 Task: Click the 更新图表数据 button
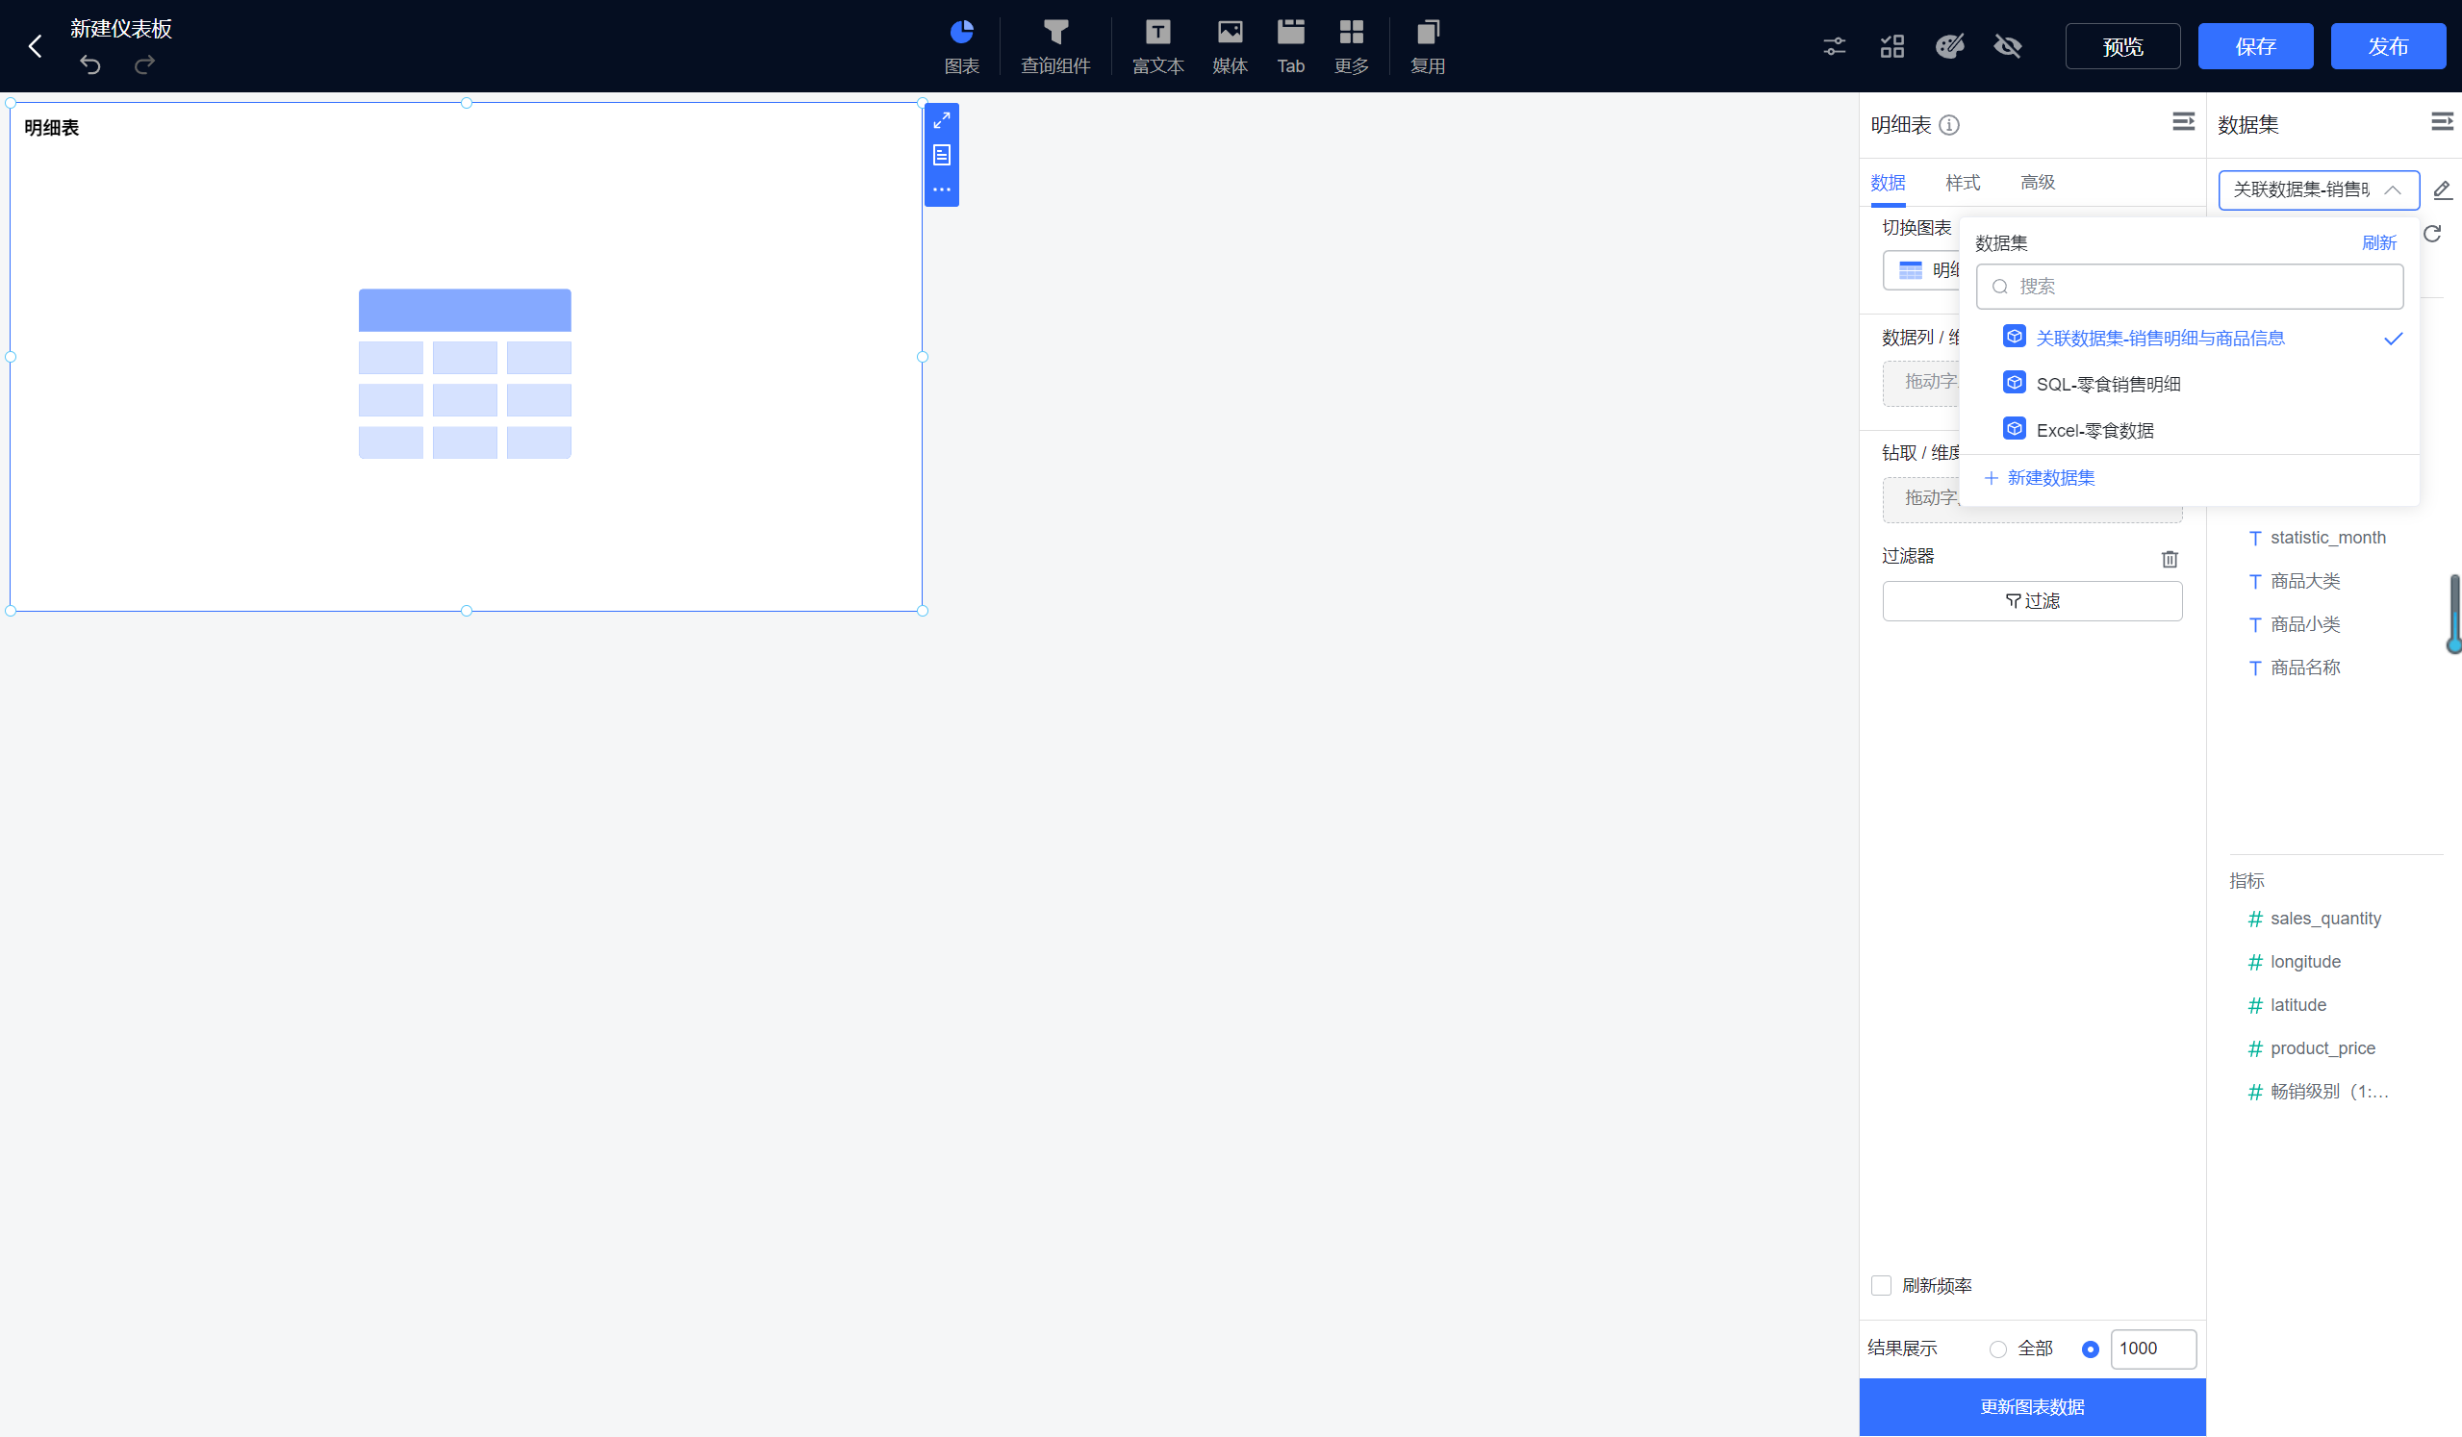click(2031, 1407)
